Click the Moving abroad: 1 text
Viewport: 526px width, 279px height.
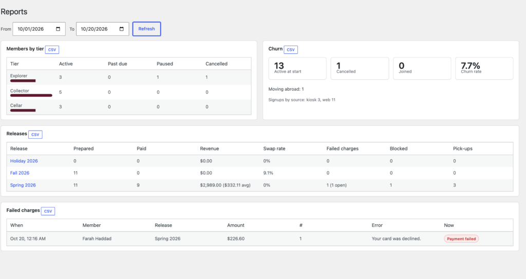pyautogui.click(x=286, y=89)
